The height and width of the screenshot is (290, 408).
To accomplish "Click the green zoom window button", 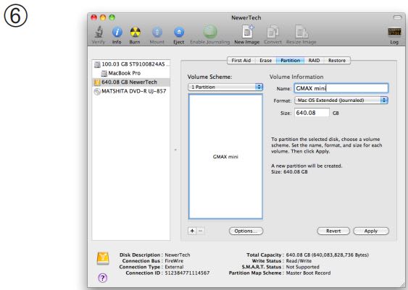I will coord(112,17).
